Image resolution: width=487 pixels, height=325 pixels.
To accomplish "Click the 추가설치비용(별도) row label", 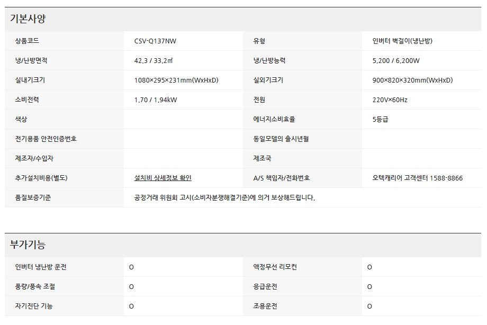I will point(41,178).
